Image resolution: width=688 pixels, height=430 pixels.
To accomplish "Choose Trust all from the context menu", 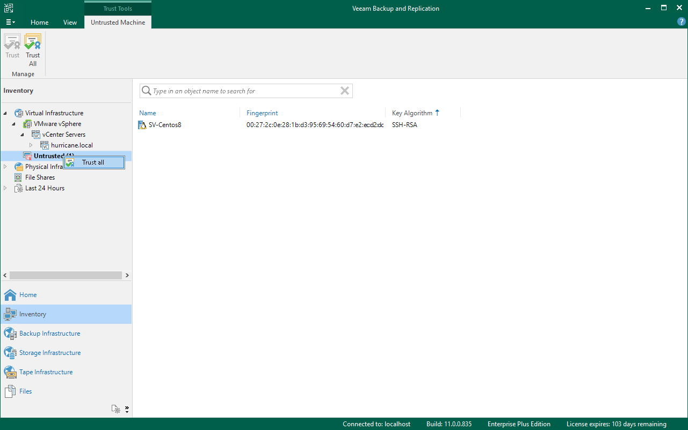I will (94, 162).
